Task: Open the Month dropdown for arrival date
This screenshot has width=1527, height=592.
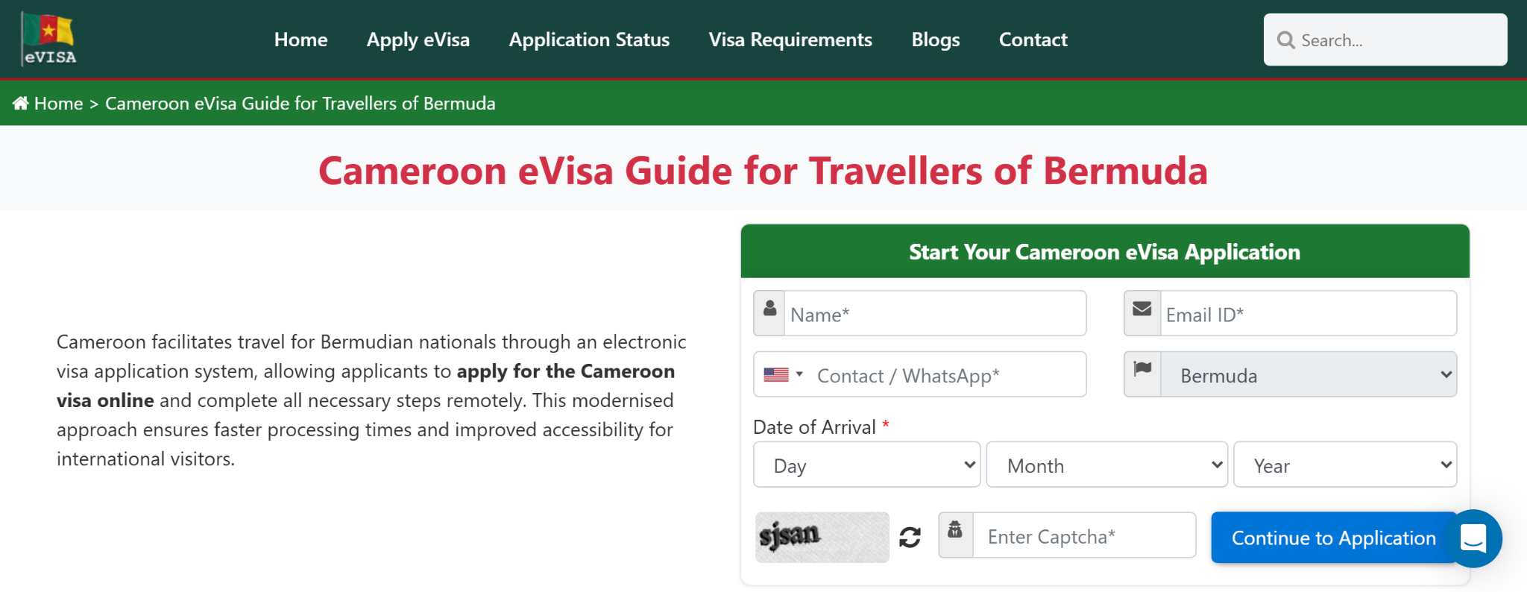Action: coord(1106,465)
